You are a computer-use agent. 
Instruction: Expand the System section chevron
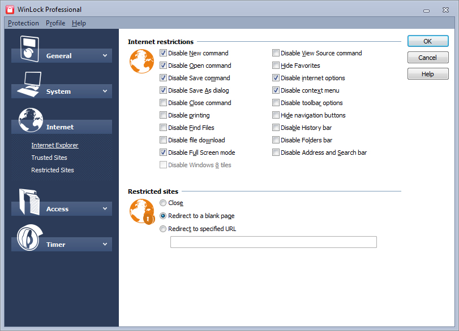click(x=105, y=91)
